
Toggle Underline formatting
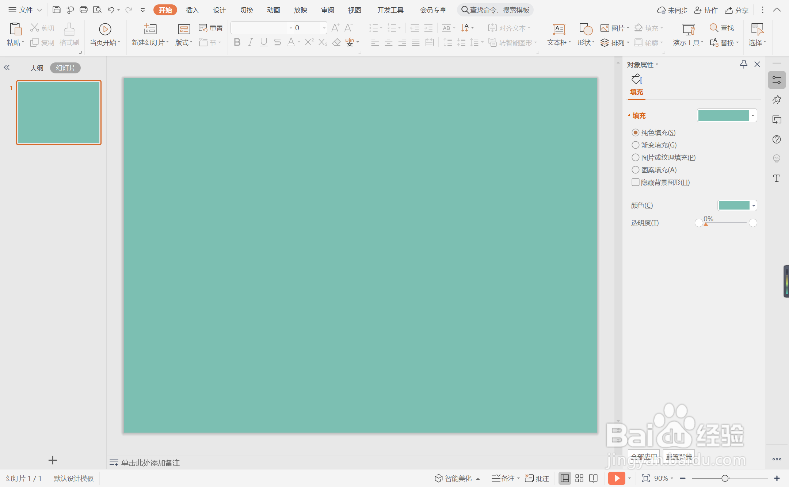click(264, 42)
